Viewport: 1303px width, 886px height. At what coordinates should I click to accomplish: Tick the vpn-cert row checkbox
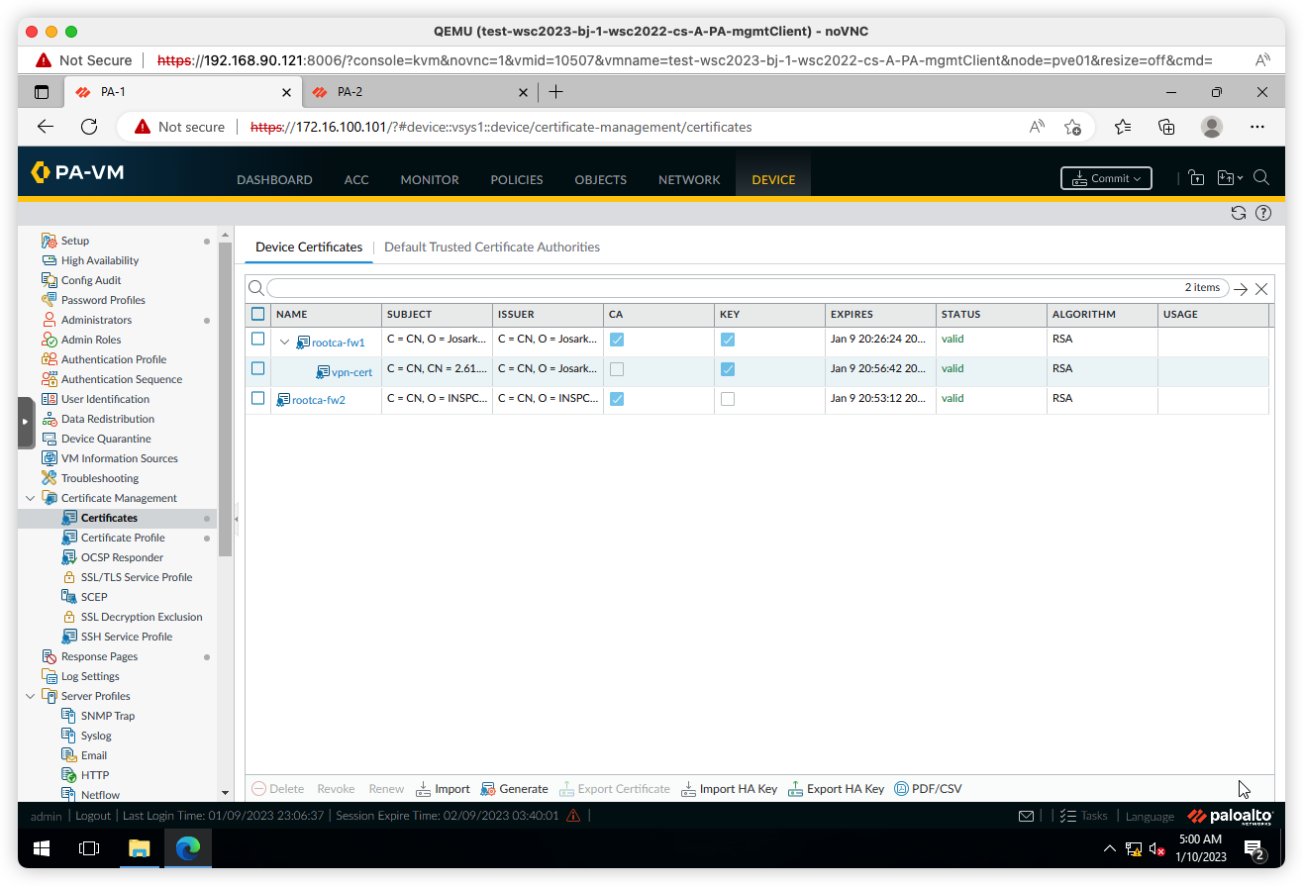258,368
